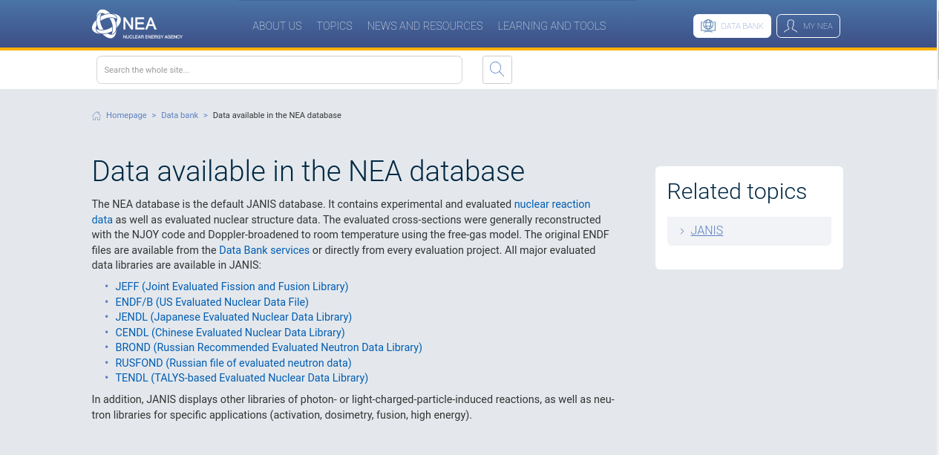Screen dimensions: 939x455
Task: Open the TOPICS menu
Action: [x=335, y=26]
